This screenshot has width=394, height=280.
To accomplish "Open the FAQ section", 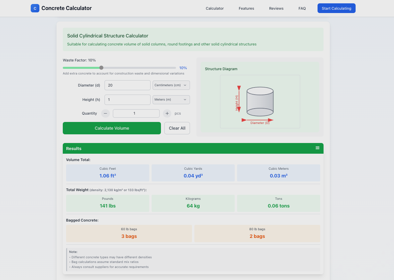I will 302,8.
